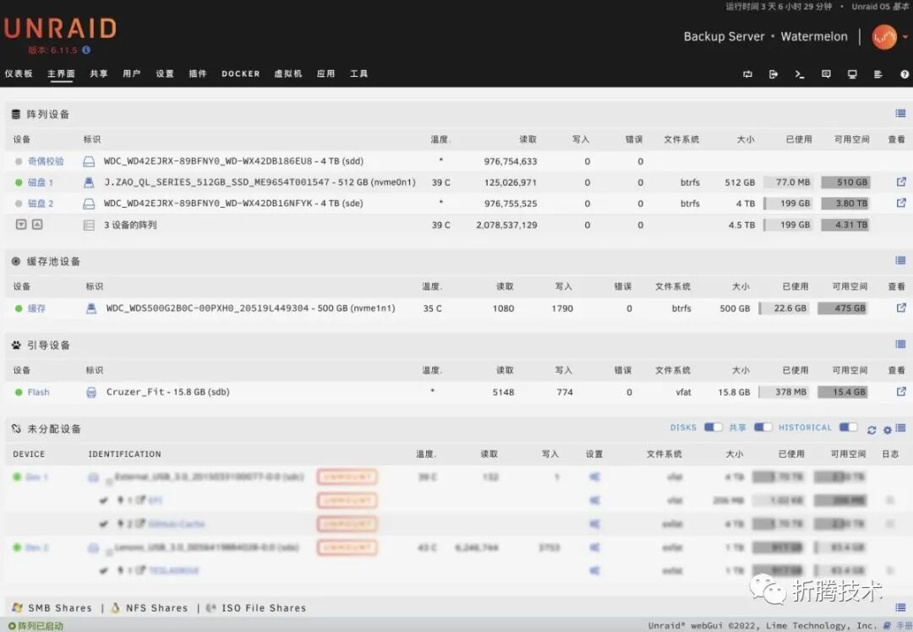
Task: Click the list view icon in 阵列设备 header
Action: pos(900,113)
